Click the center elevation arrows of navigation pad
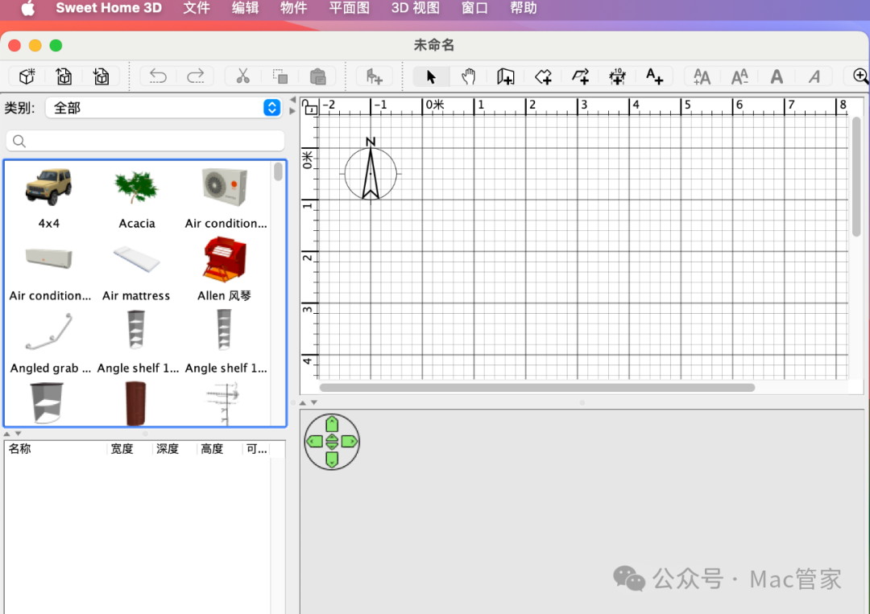The width and height of the screenshot is (870, 614). click(x=332, y=442)
